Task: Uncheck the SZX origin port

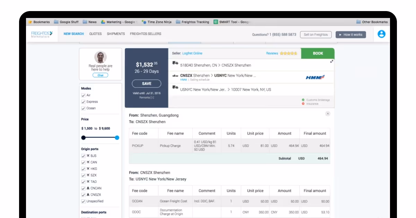Action: coord(83,175)
